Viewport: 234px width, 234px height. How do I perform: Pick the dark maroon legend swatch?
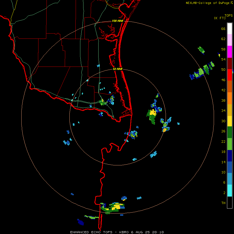[x=230, y=63]
